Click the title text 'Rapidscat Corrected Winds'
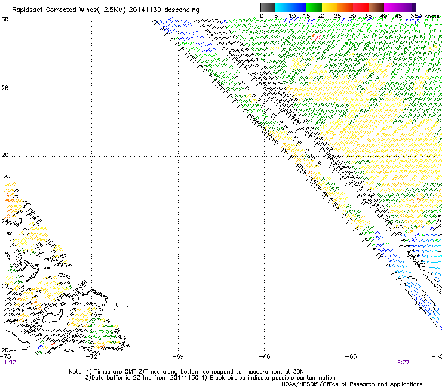The height and width of the screenshot is (388, 442). click(55, 10)
